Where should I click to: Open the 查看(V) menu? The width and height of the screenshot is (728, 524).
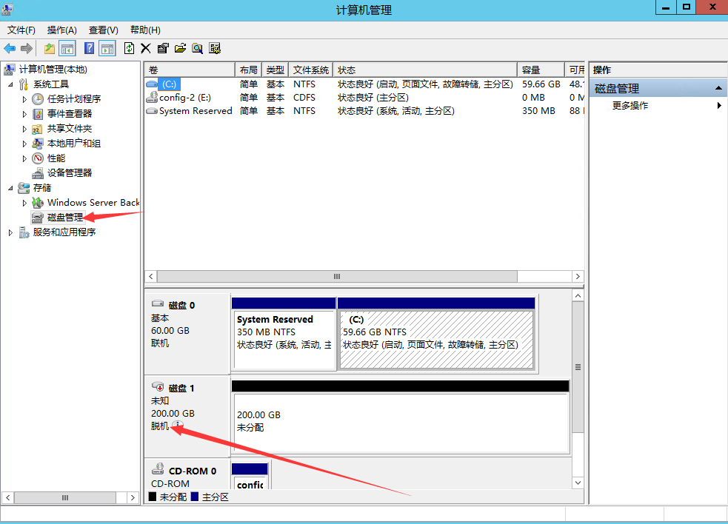pos(103,30)
